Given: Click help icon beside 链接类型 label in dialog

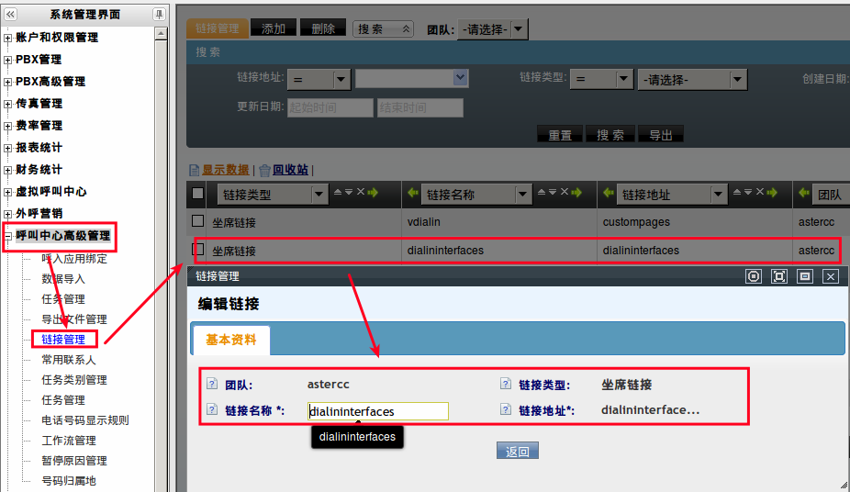Looking at the screenshot, I should (505, 385).
